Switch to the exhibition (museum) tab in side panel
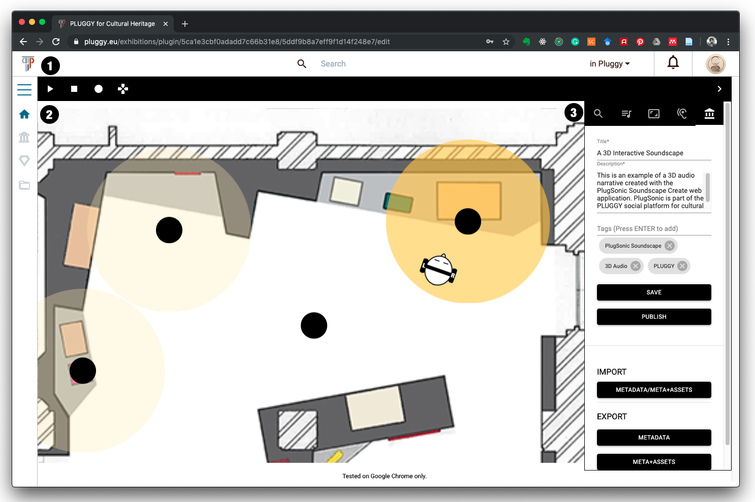Viewport: 755px width, 502px height. click(x=710, y=113)
